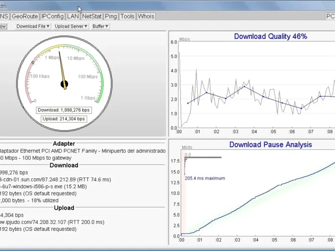Click the ipjudo.com upload server line
This screenshot has width=335, height=251.
point(52,222)
